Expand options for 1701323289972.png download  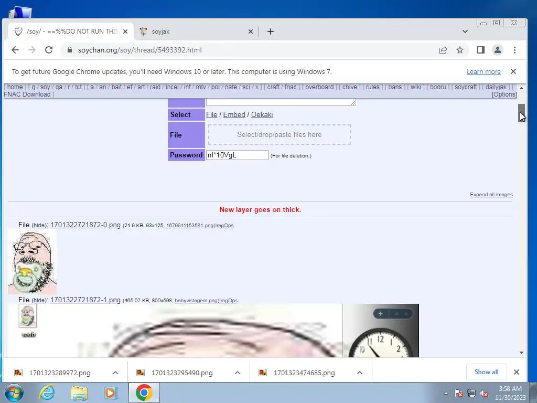115,373
